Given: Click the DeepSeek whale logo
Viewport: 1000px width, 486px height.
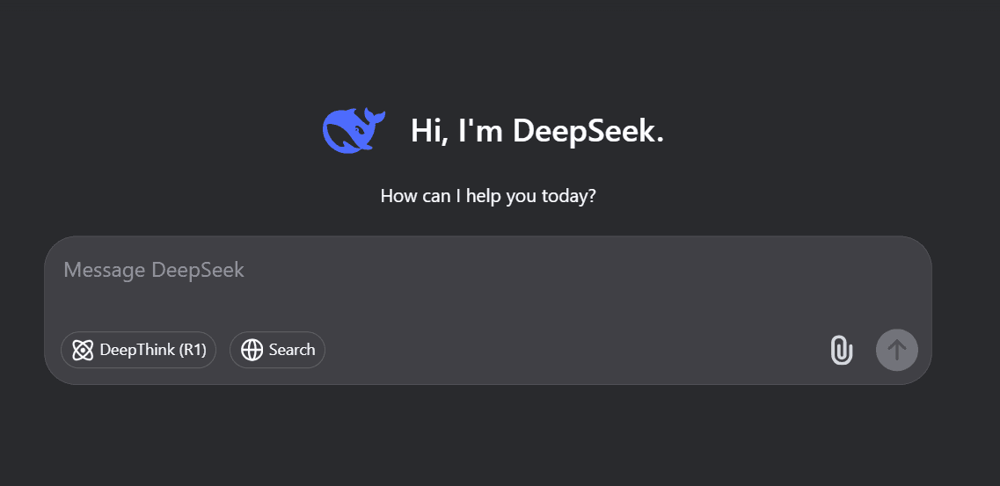Looking at the screenshot, I should 354,131.
